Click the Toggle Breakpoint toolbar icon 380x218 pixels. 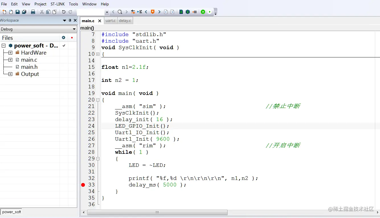coord(195,12)
